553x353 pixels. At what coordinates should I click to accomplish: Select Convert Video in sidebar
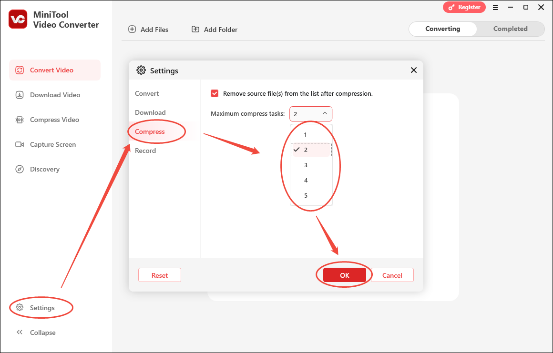(x=55, y=70)
